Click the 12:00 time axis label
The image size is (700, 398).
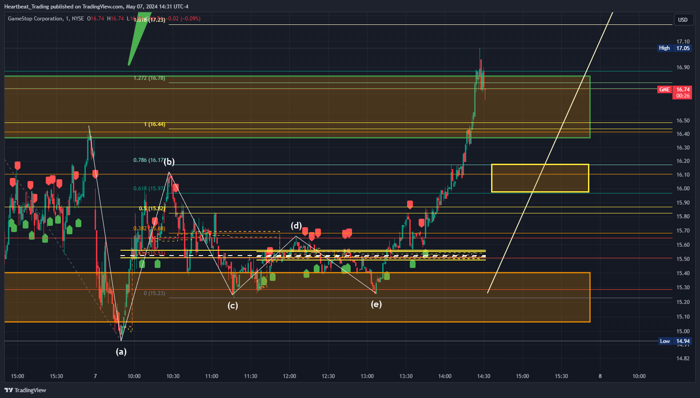coord(289,376)
